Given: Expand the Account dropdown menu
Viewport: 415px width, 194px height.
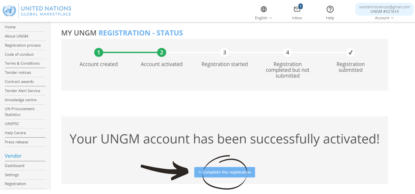Looking at the screenshot, I should point(384,18).
